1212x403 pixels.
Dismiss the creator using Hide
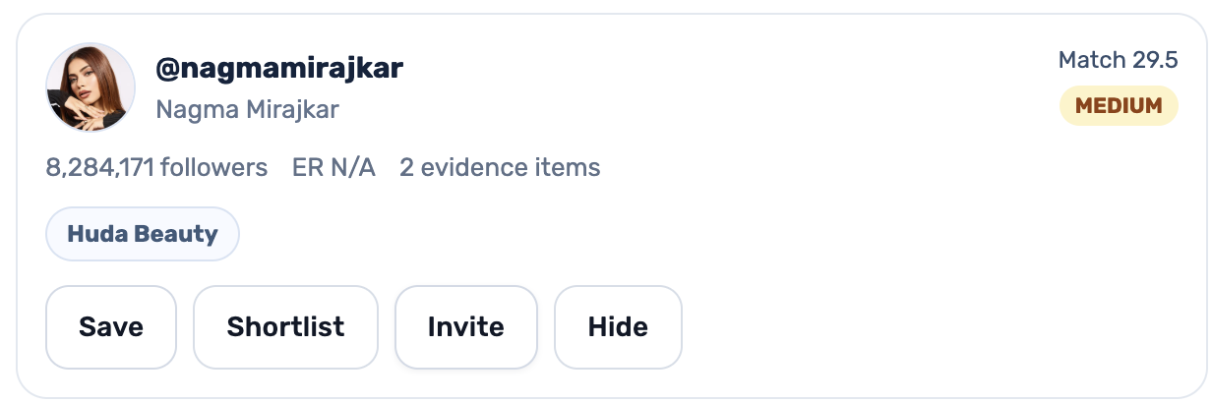coord(618,326)
